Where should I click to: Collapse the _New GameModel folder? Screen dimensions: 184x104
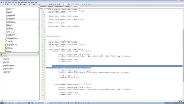(4, 40)
